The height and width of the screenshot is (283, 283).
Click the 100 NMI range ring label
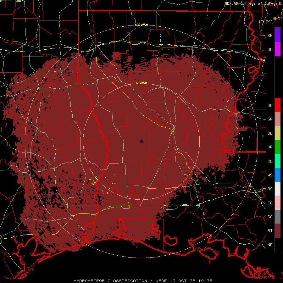141,25
